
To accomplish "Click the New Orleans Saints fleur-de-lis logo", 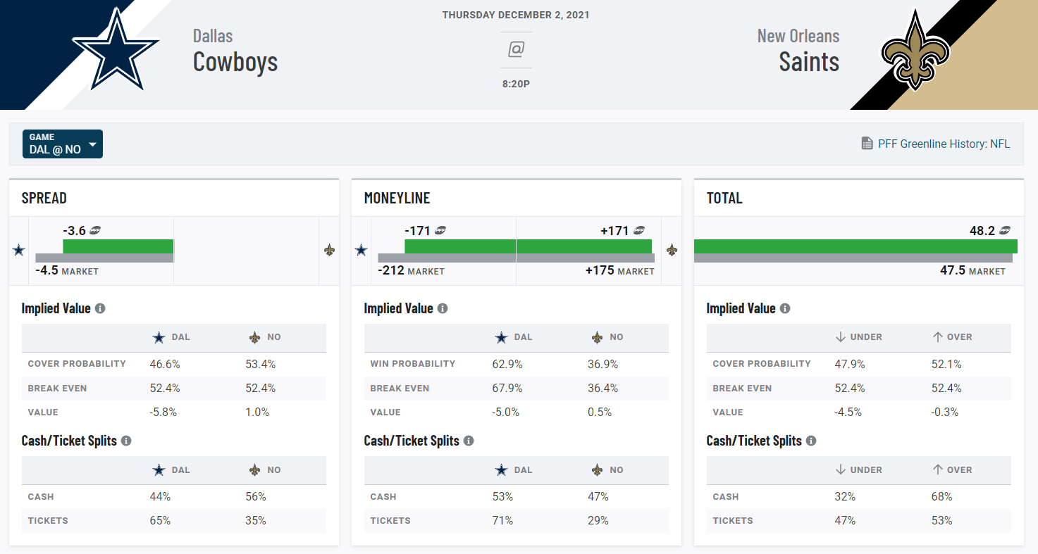I will (915, 49).
